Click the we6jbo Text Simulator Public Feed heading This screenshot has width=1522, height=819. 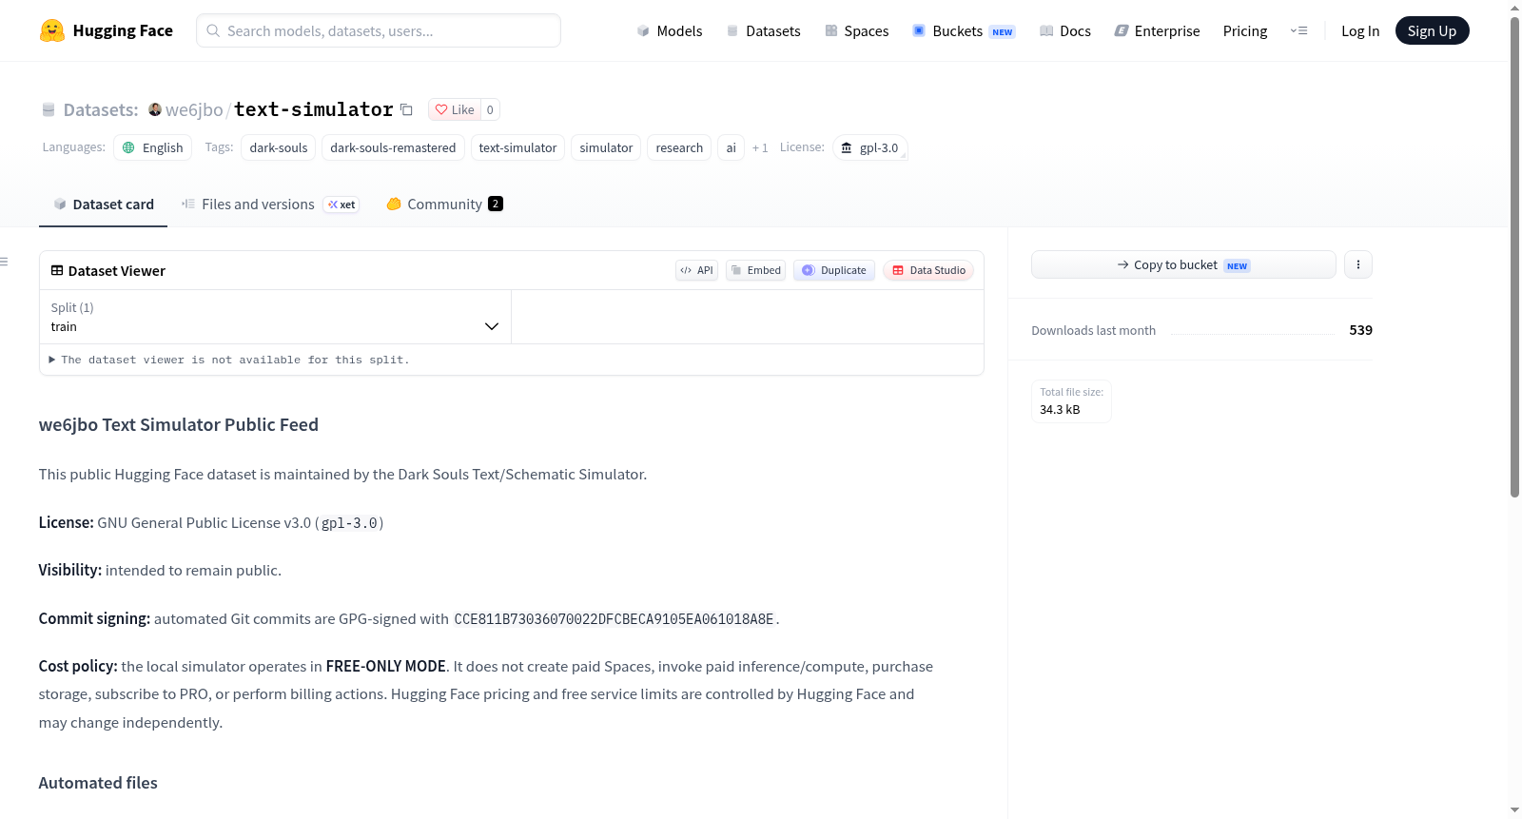[179, 425]
